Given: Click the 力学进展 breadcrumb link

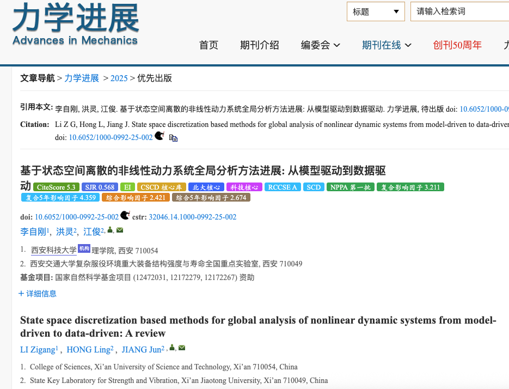Looking at the screenshot, I should 82,78.
